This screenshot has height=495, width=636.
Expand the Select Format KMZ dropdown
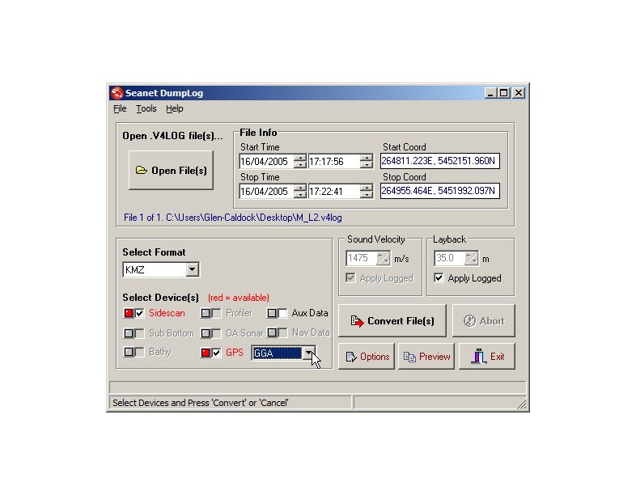193,269
